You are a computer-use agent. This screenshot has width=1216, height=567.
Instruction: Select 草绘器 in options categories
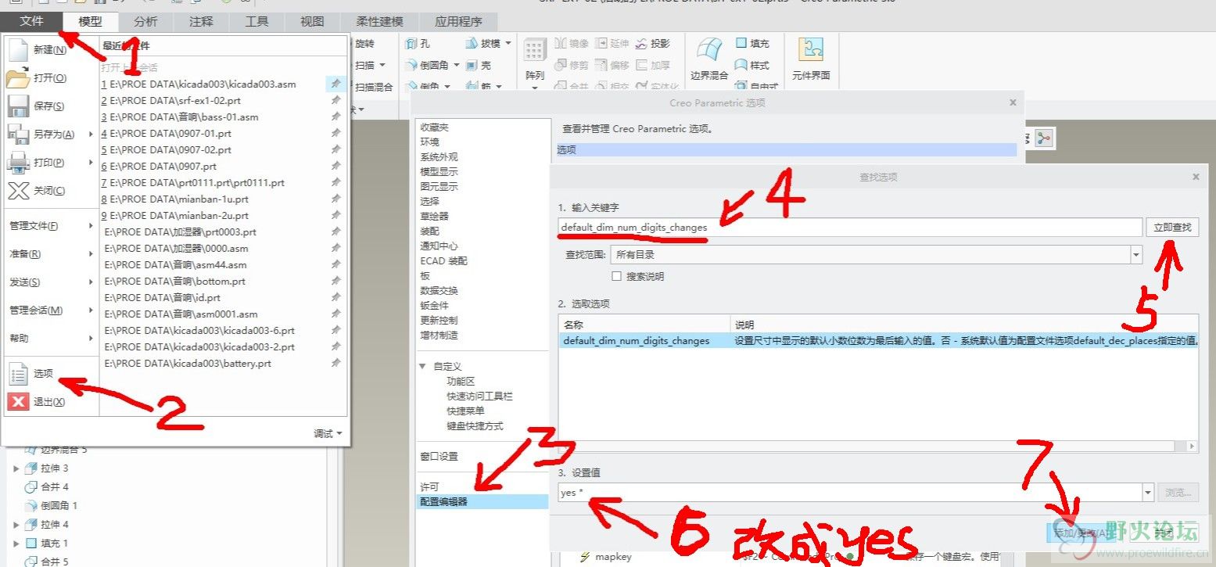pyautogui.click(x=434, y=216)
